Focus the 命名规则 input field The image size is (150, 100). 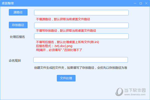(x=80, y=60)
